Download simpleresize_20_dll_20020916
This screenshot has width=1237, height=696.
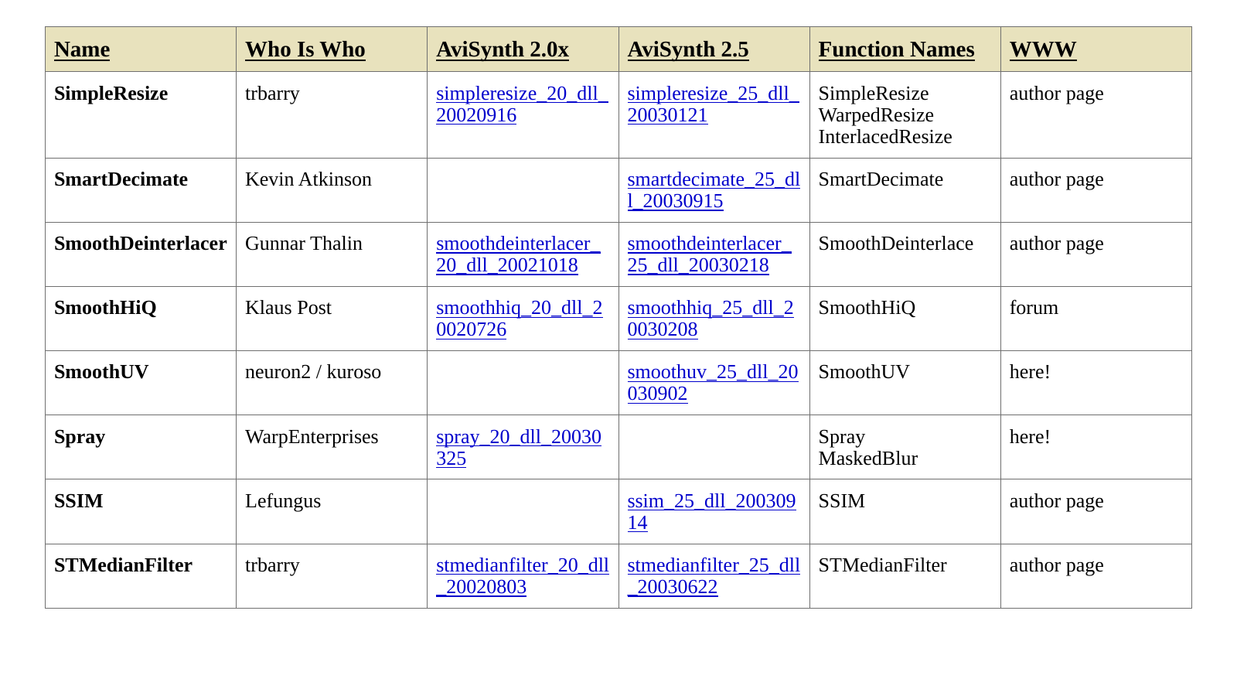[522, 104]
